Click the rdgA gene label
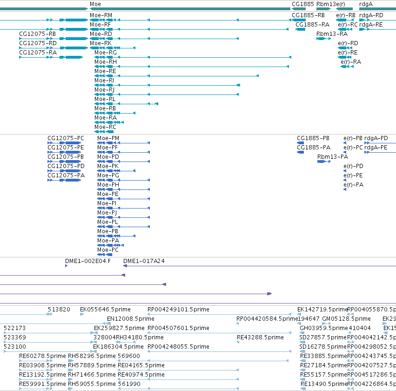The width and height of the screenshot is (396, 391). [366, 4]
